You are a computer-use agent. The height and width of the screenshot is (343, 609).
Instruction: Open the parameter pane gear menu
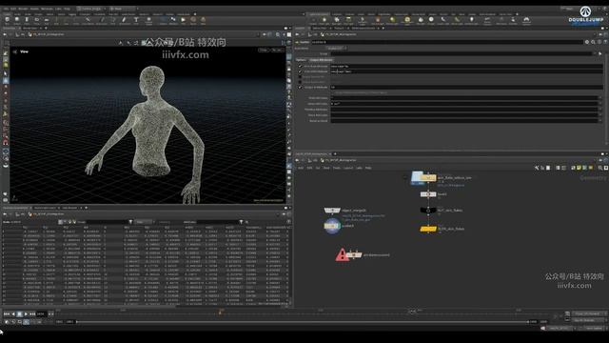[x=587, y=42]
